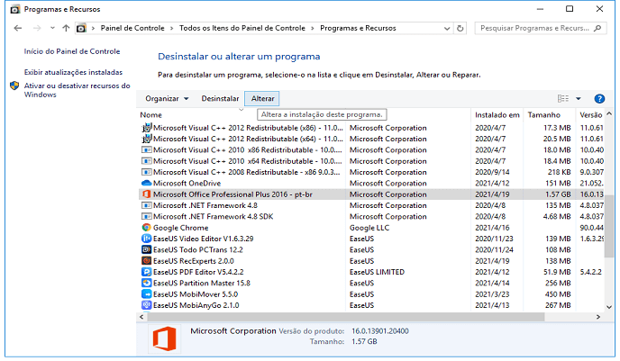Open Exibir atualizações instaladas link
Image resolution: width=620 pixels, height=361 pixels.
73,72
